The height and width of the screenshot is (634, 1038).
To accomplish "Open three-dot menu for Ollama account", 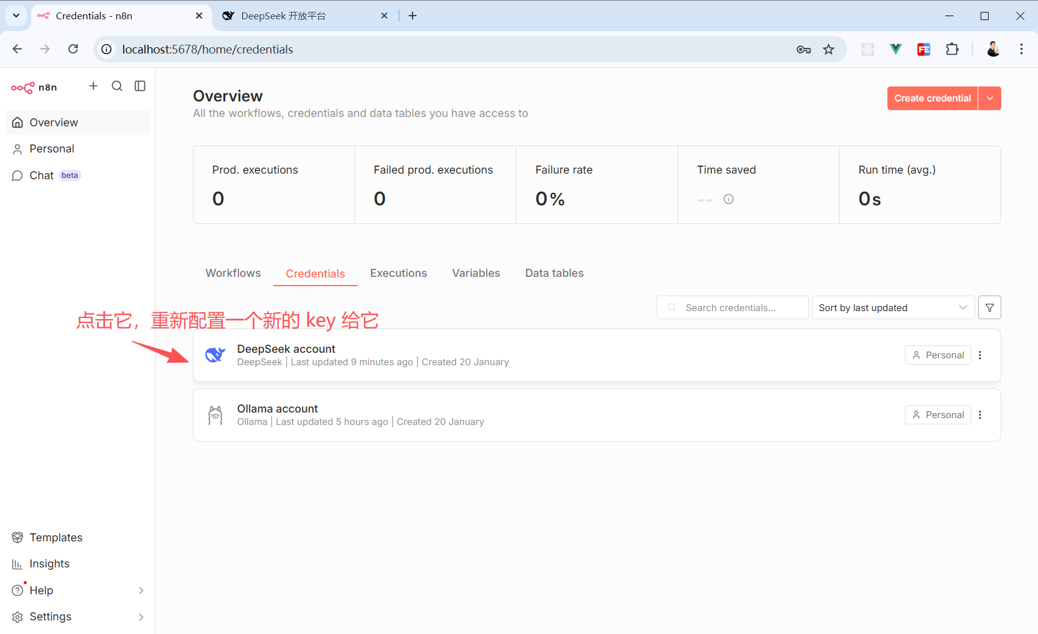I will [x=980, y=415].
